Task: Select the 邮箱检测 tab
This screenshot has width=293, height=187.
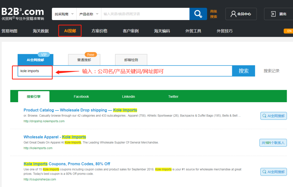Action: click(x=131, y=60)
